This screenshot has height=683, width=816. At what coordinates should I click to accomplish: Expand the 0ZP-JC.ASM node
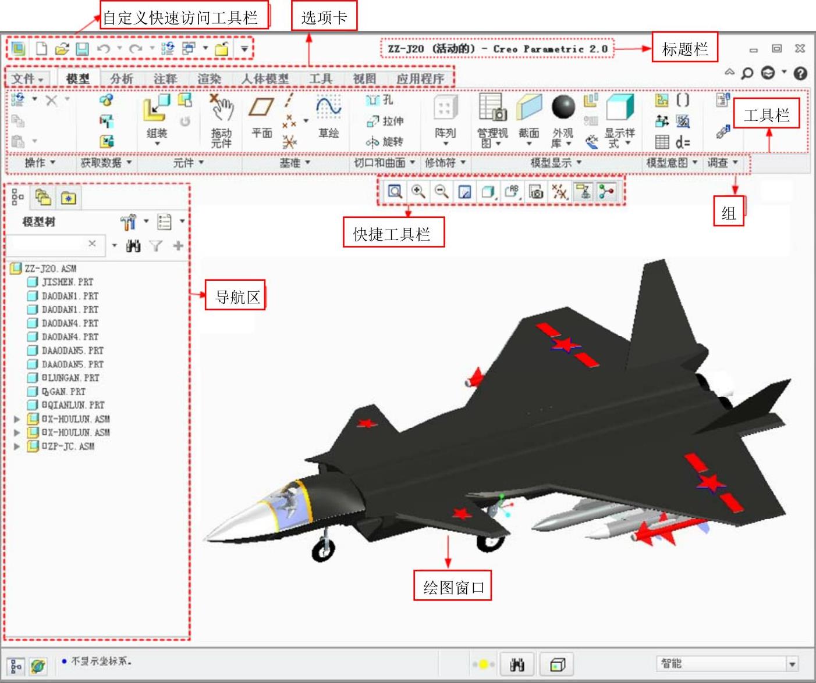coord(17,446)
